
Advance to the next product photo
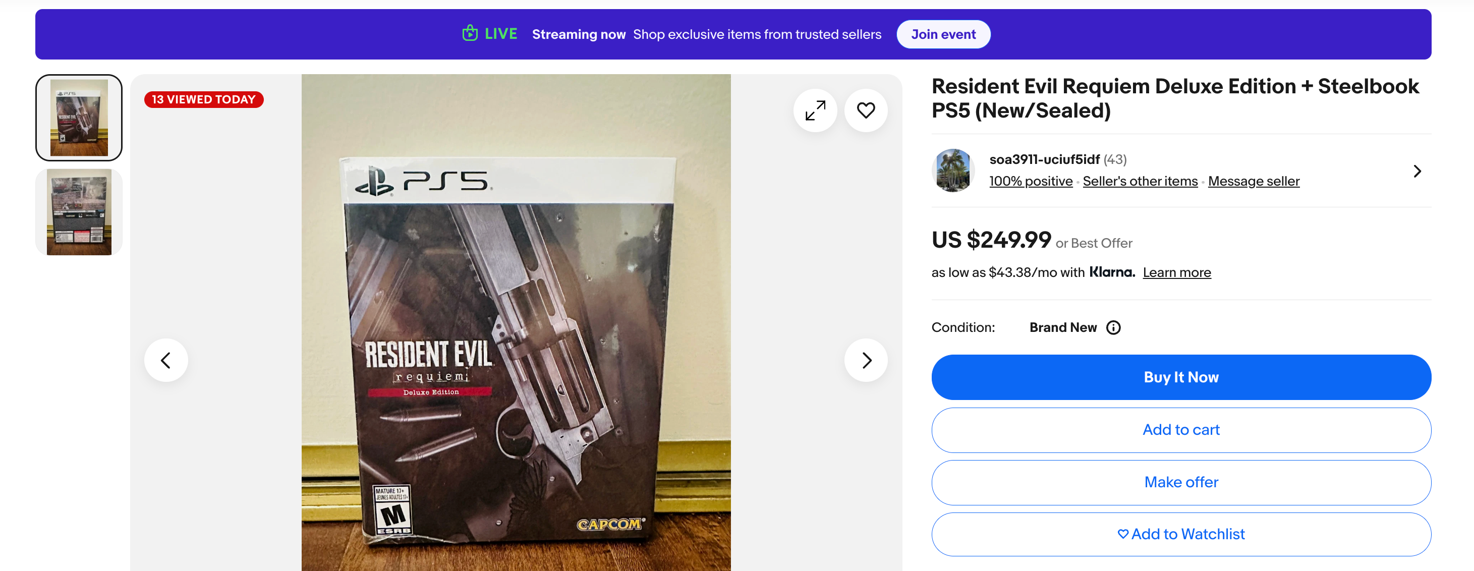[x=866, y=361]
